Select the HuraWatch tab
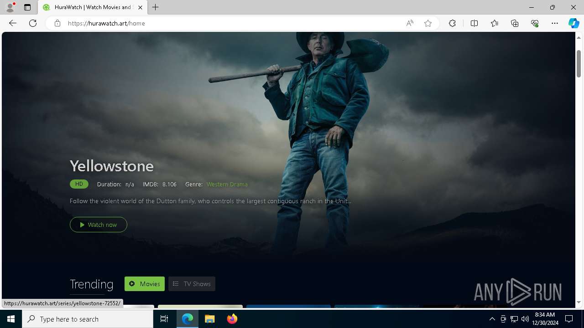This screenshot has height=328, width=584. [92, 7]
